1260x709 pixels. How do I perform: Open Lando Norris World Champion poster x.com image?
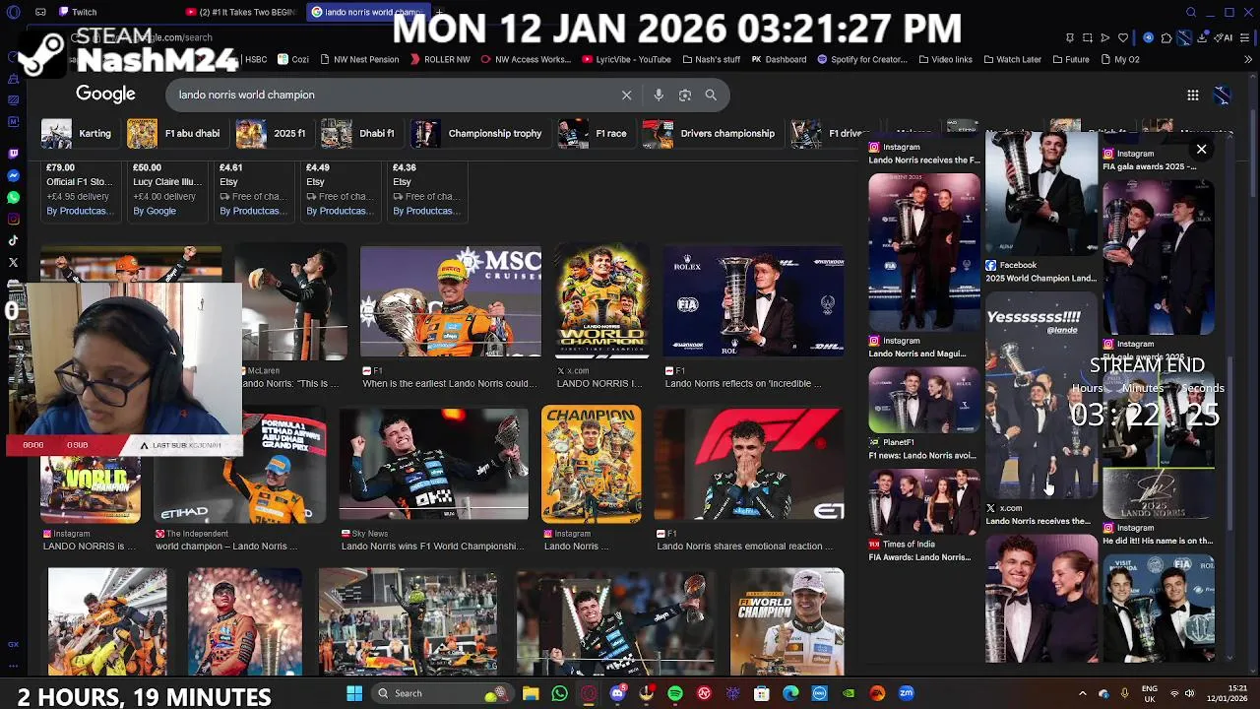[601, 301]
